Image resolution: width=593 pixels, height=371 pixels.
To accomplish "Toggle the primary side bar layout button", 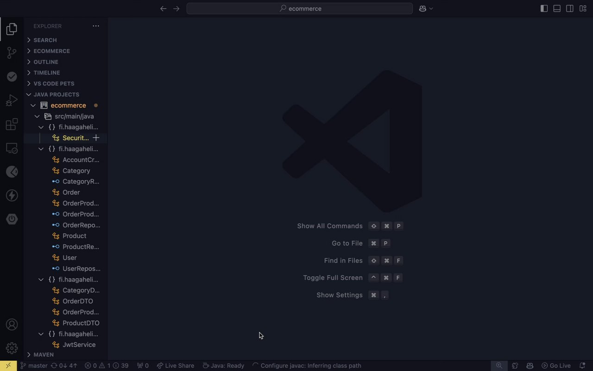I will pos(544,8).
